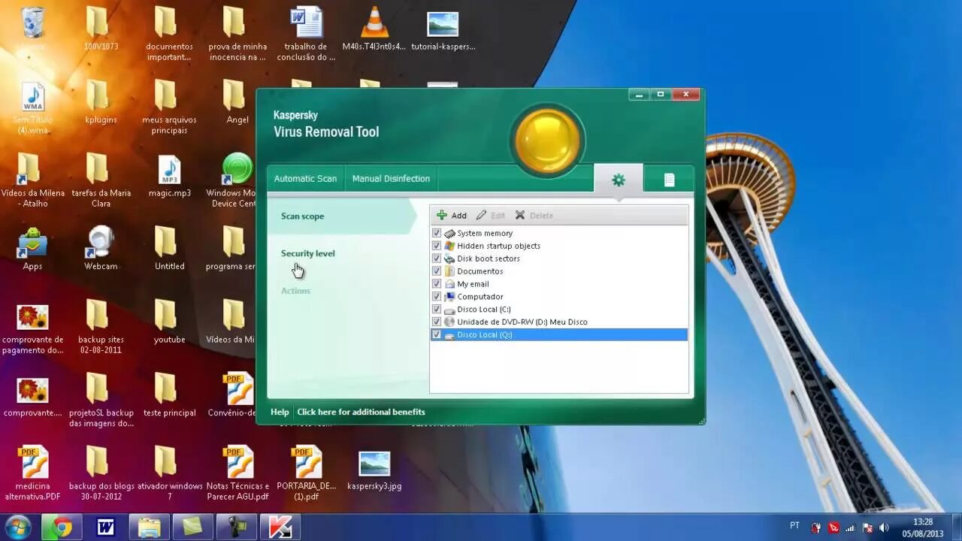Viewport: 962px width, 541px height.
Task: Select My email row text
Action: [473, 284]
